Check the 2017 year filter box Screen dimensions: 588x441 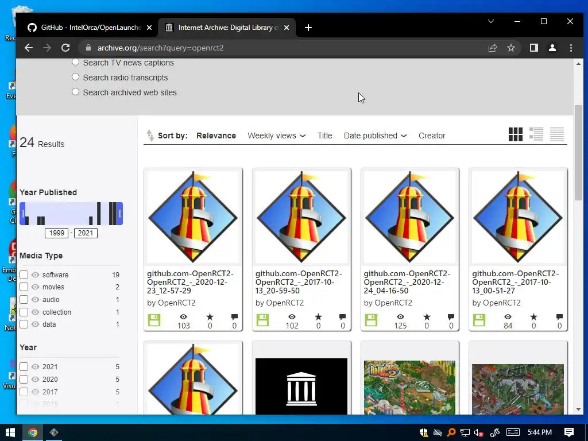pos(24,392)
